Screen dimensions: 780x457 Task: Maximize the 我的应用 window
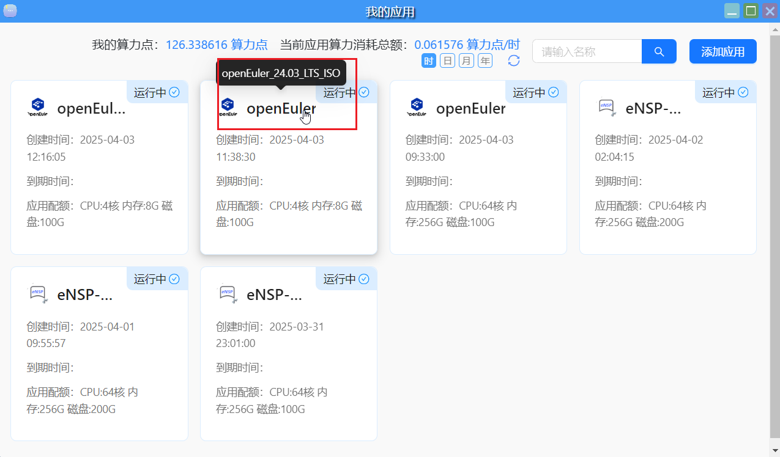point(751,11)
